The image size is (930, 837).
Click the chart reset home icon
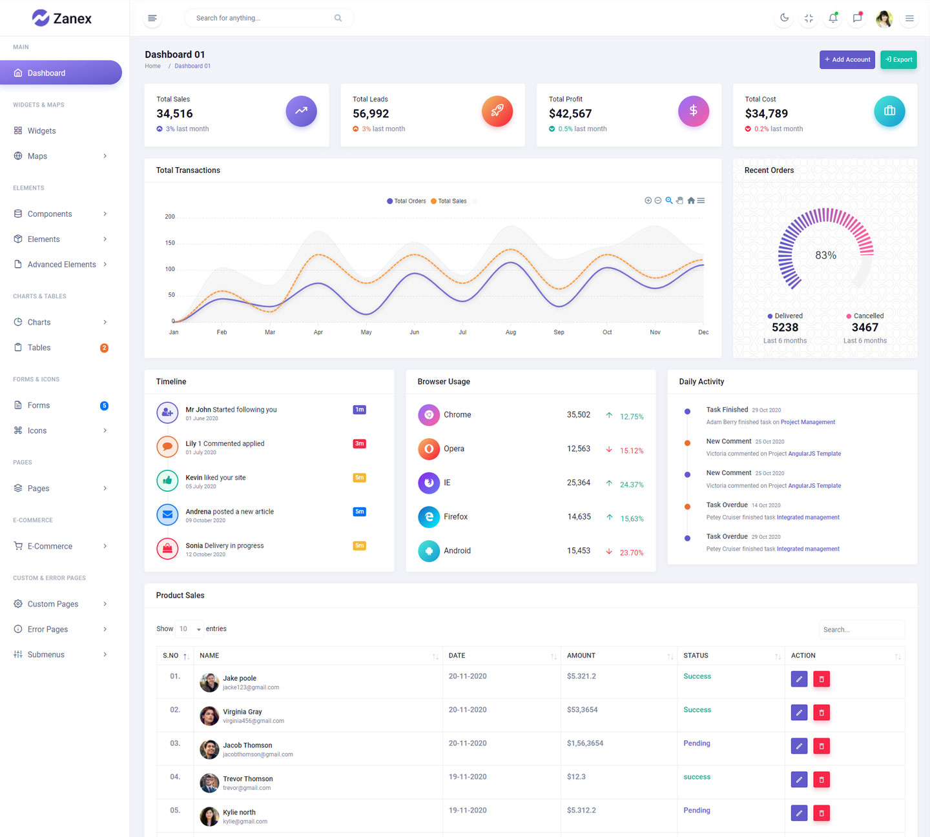click(691, 201)
